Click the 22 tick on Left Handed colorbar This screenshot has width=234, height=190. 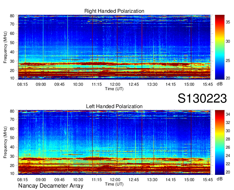pos(228,164)
